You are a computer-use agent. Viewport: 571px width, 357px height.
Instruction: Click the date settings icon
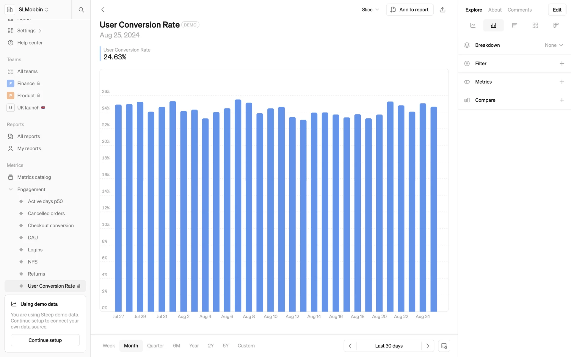click(x=444, y=346)
